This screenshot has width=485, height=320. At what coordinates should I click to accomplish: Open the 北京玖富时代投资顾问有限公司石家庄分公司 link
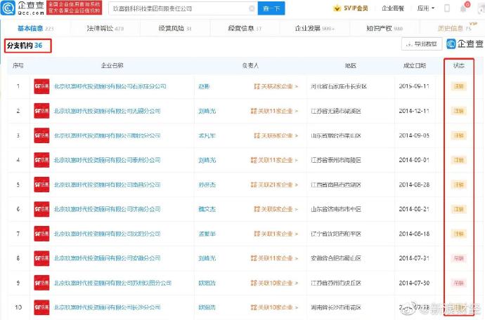tap(110, 86)
